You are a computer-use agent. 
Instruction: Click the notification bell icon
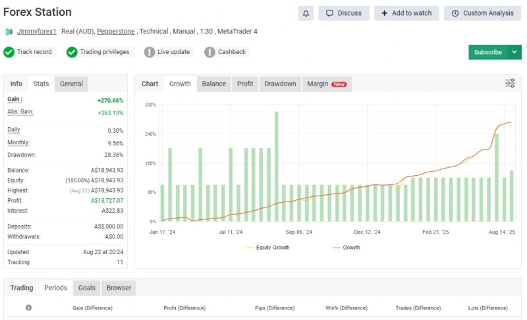306,13
